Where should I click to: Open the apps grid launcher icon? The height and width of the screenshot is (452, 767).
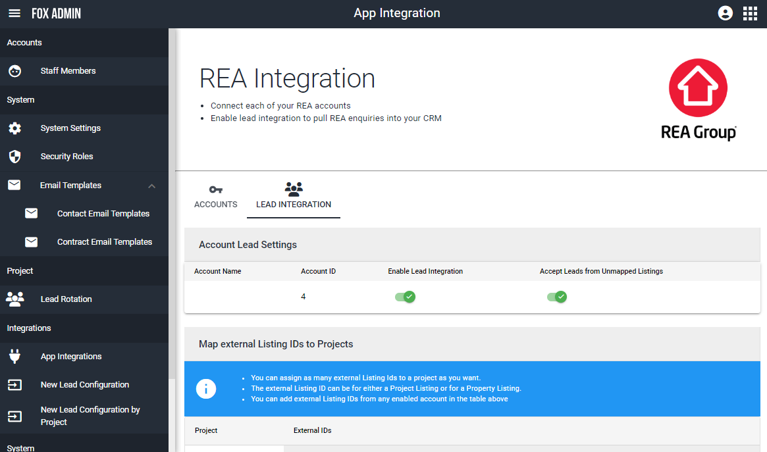click(x=750, y=13)
